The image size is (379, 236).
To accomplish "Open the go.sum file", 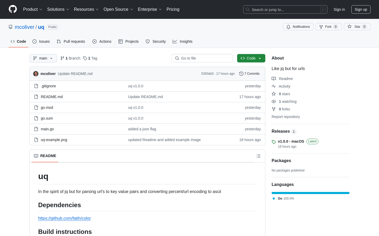I will [47, 118].
